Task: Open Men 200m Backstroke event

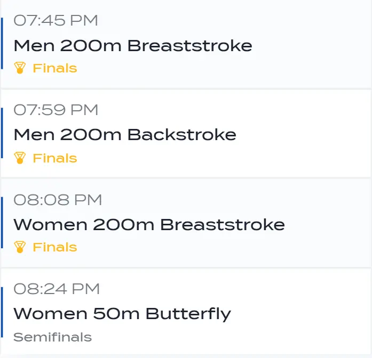Action: (124, 134)
